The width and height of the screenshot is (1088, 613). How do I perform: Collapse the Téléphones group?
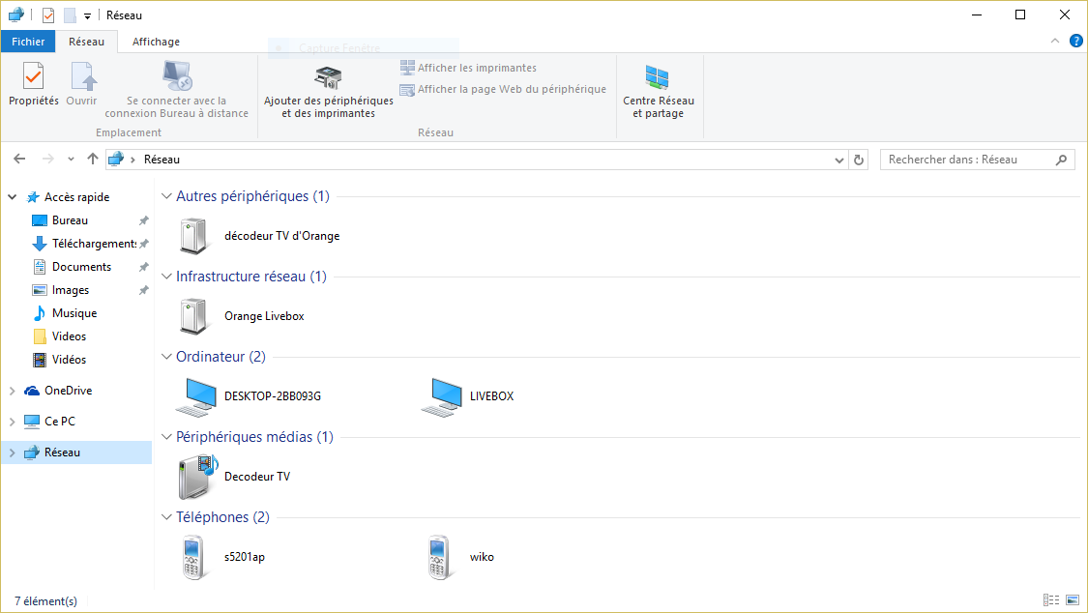click(x=166, y=516)
